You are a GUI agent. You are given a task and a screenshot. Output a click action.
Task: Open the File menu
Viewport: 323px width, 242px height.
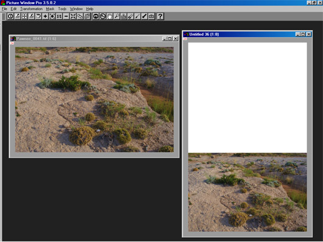click(4, 9)
